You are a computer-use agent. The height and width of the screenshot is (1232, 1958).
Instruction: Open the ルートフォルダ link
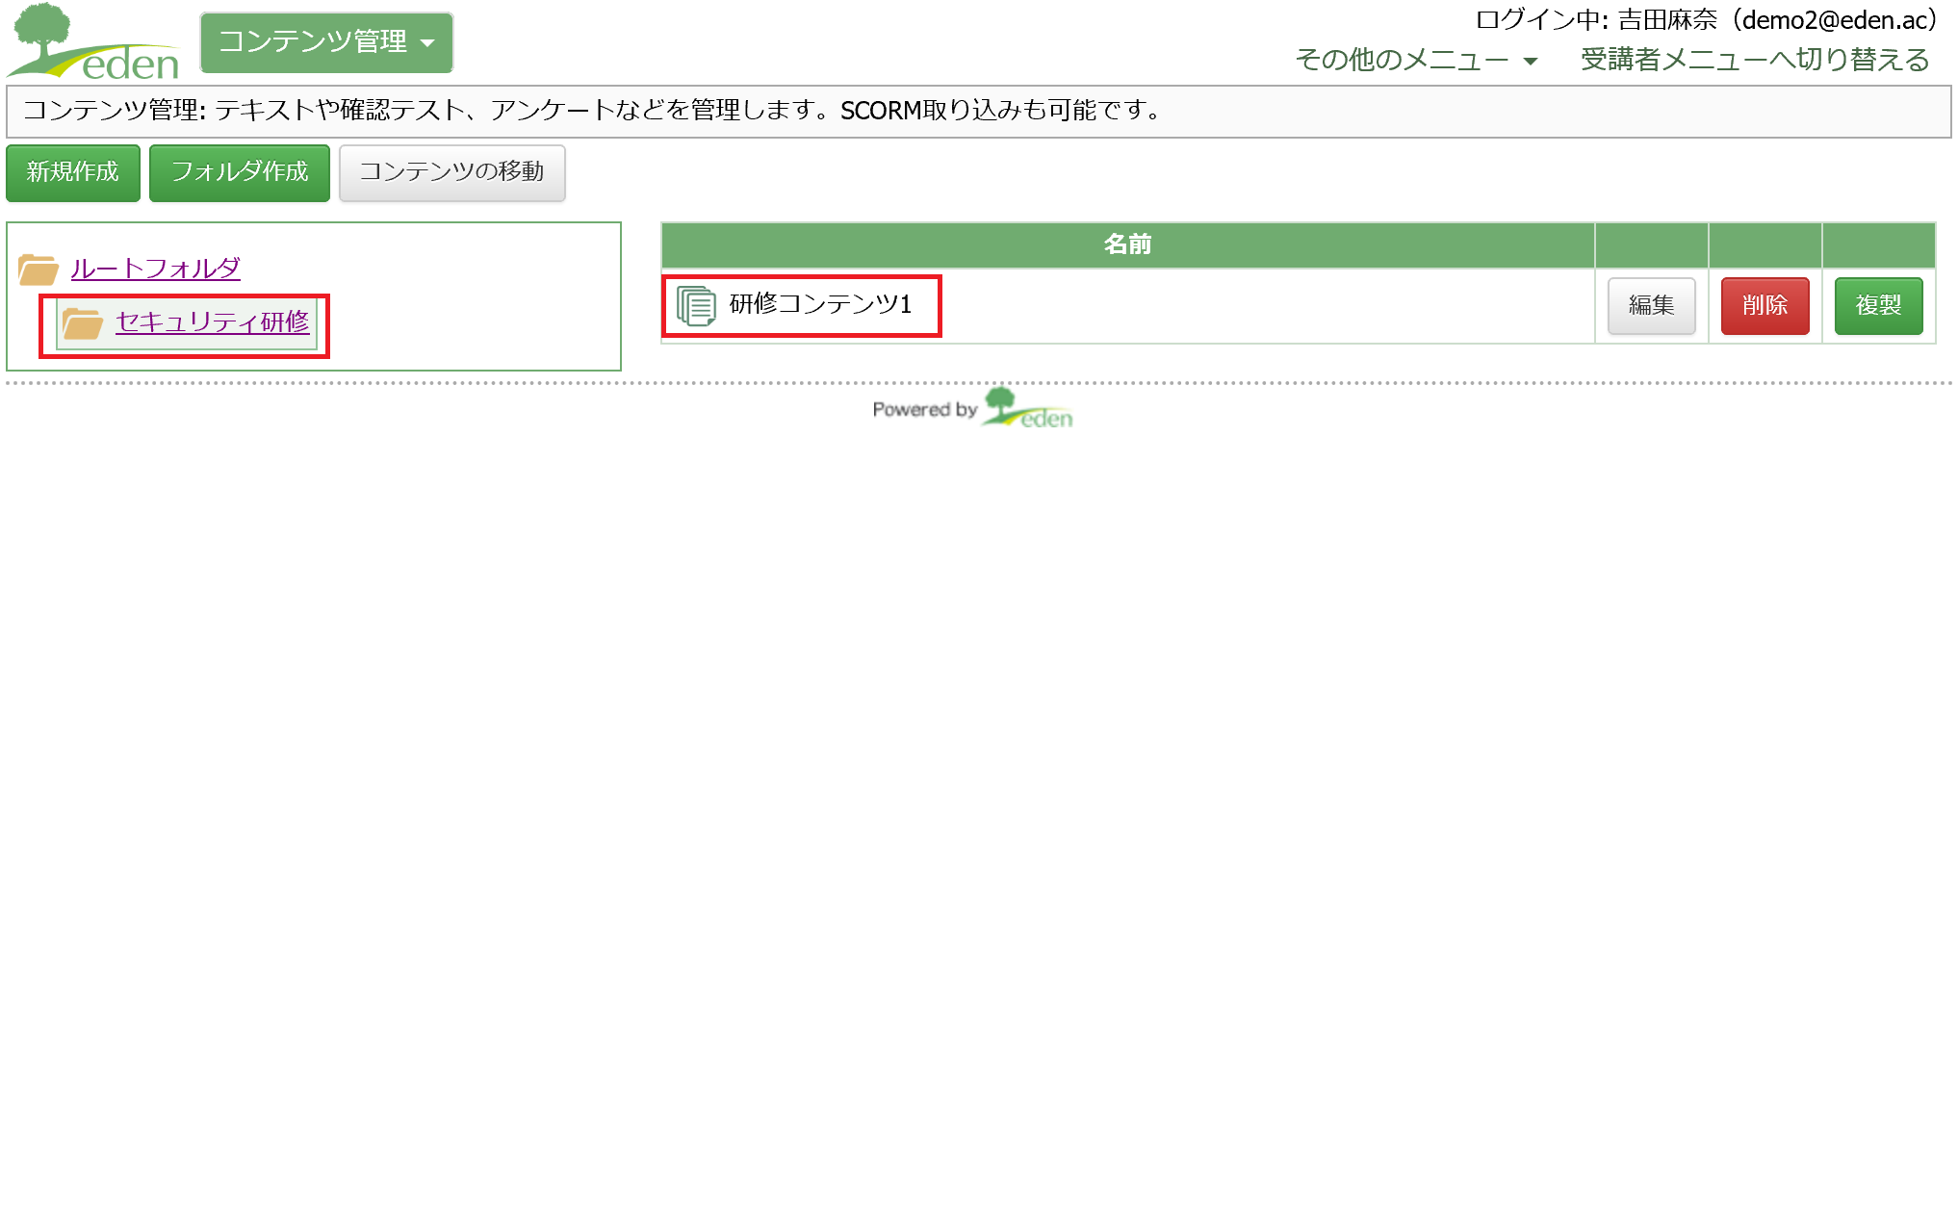pyautogui.click(x=156, y=269)
